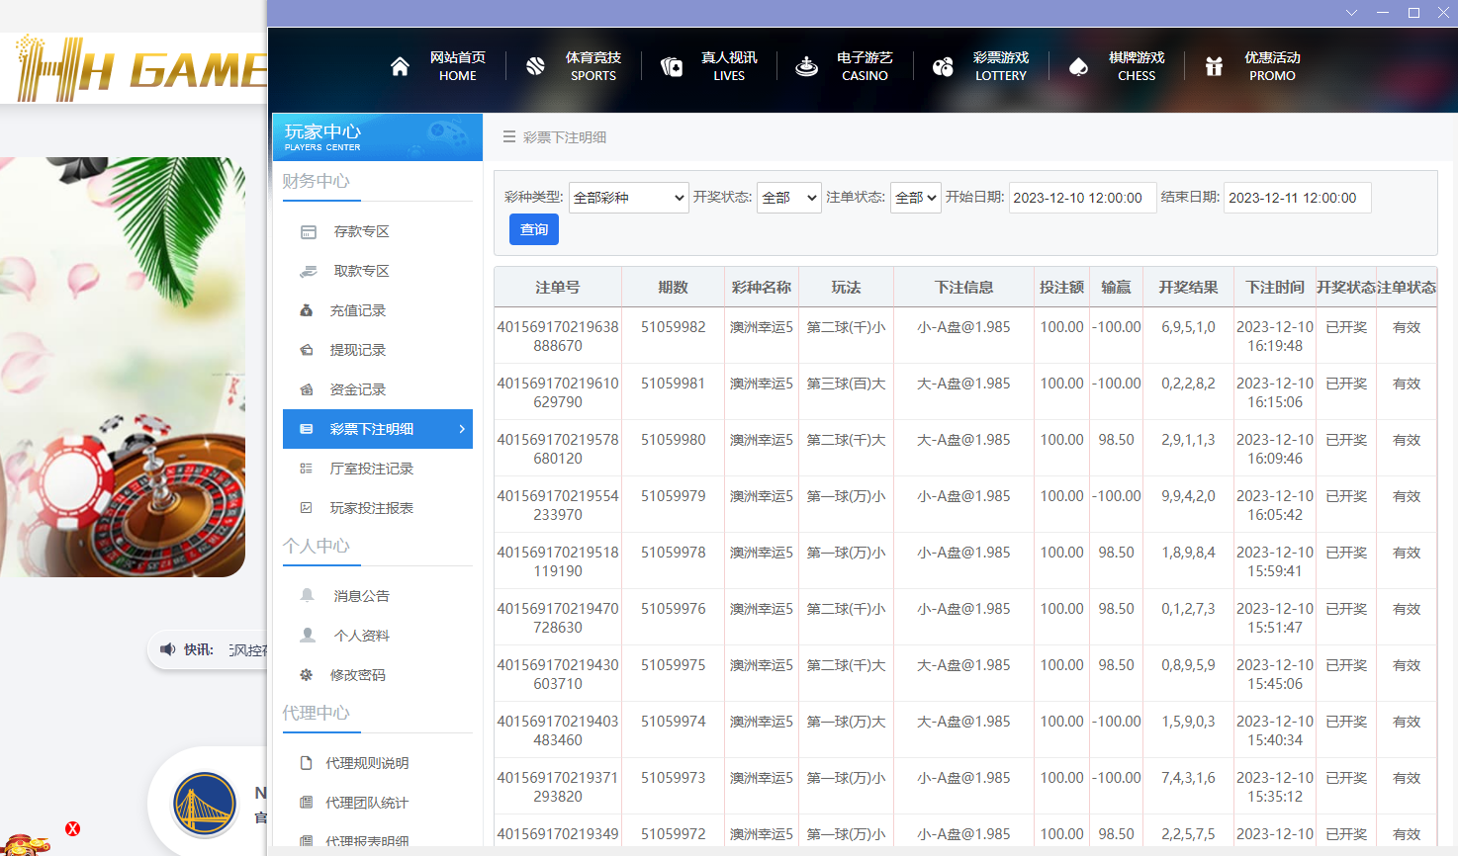Click the 消息公告 bell icon
This screenshot has height=856, width=1458.
pos(308,595)
